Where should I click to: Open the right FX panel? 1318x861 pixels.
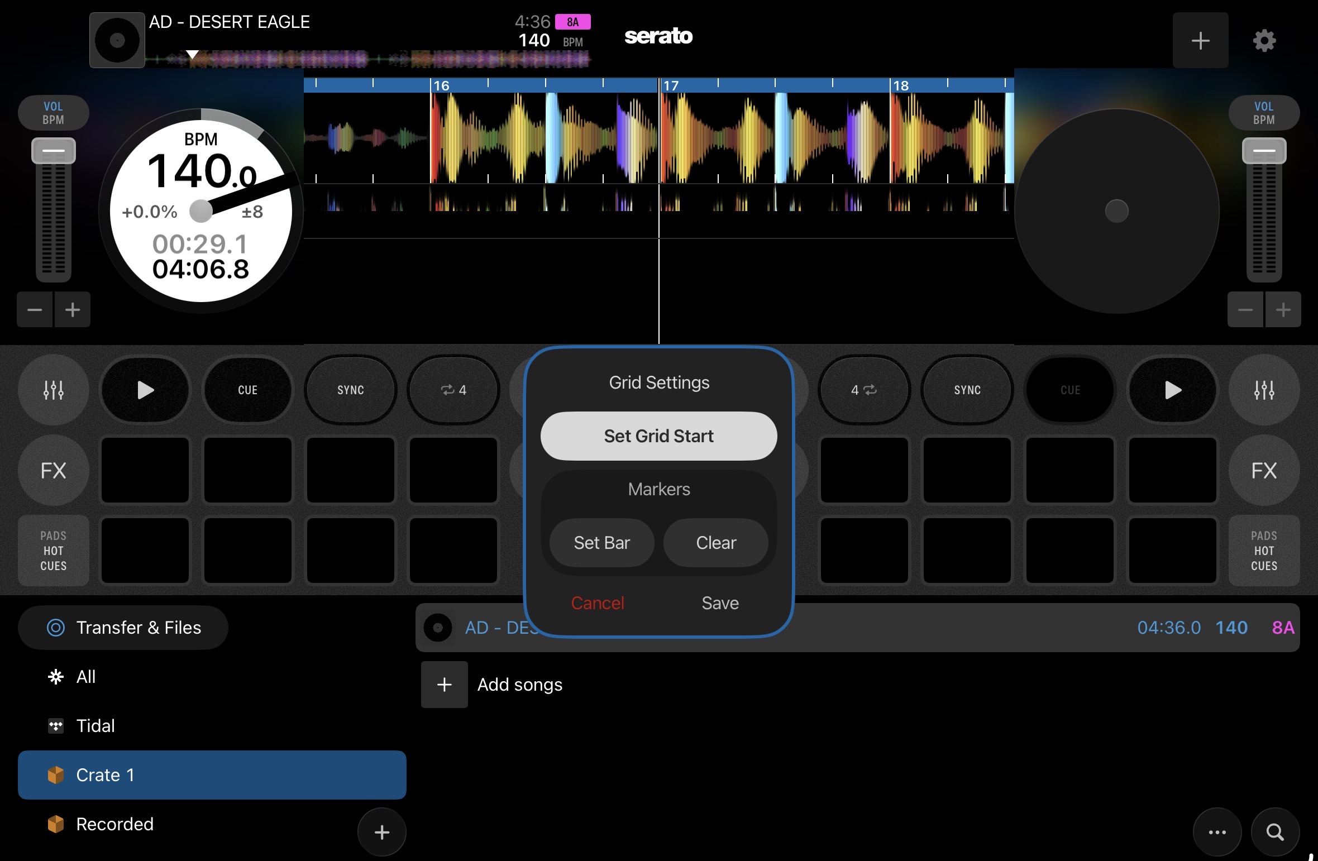coord(1264,470)
